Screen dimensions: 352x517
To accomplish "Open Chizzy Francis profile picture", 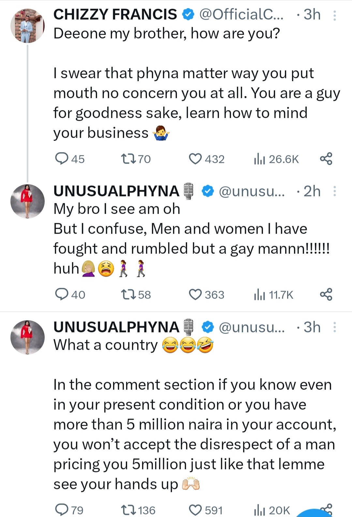I will click(x=27, y=26).
